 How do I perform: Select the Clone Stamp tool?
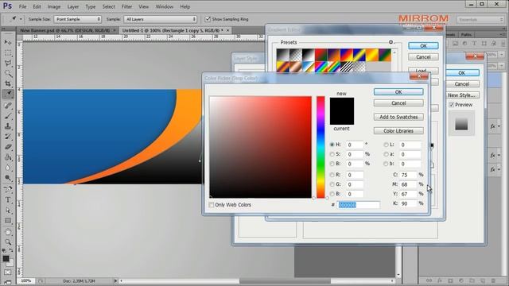click(x=8, y=126)
